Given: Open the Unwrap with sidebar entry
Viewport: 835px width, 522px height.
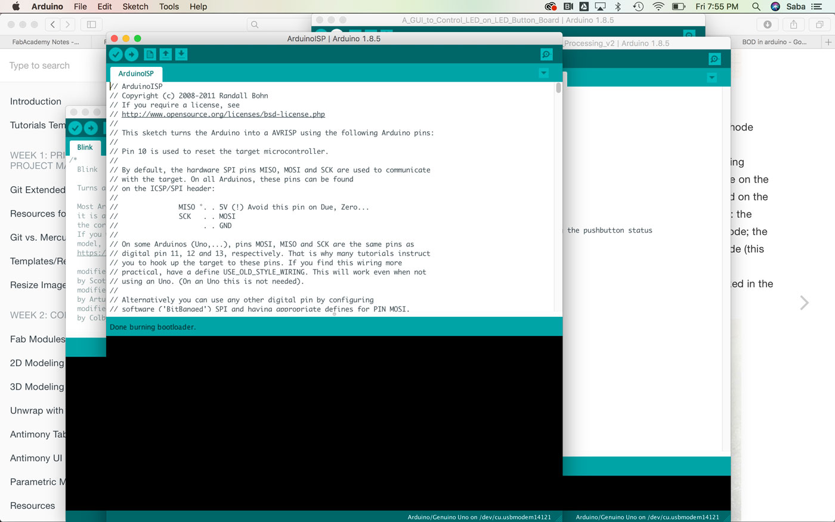Looking at the screenshot, I should click(x=37, y=410).
